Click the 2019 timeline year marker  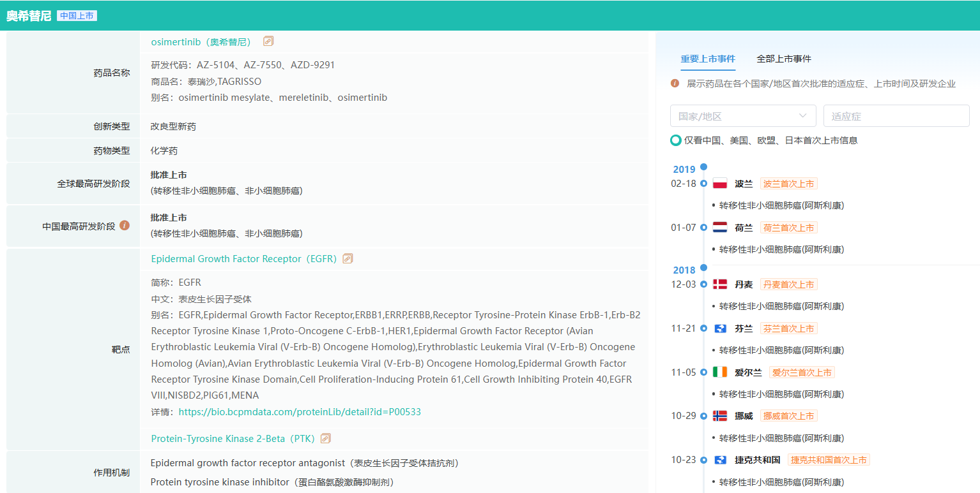tap(684, 170)
